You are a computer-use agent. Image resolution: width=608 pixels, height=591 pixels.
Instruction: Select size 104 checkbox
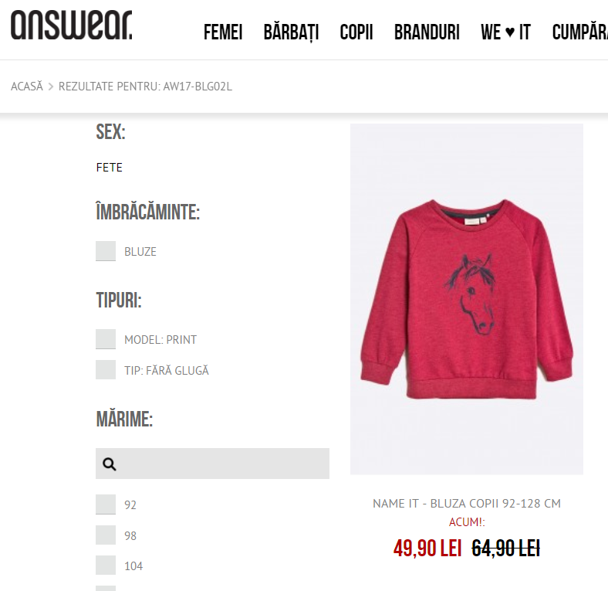coord(106,566)
